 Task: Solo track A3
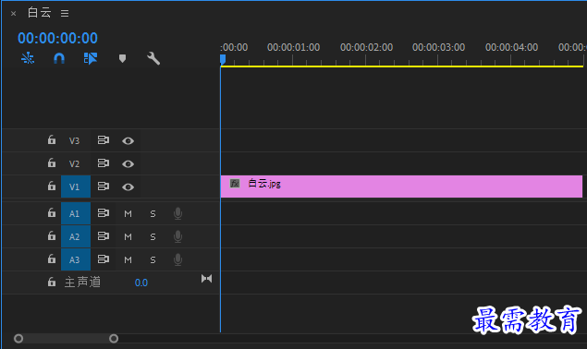point(153,260)
